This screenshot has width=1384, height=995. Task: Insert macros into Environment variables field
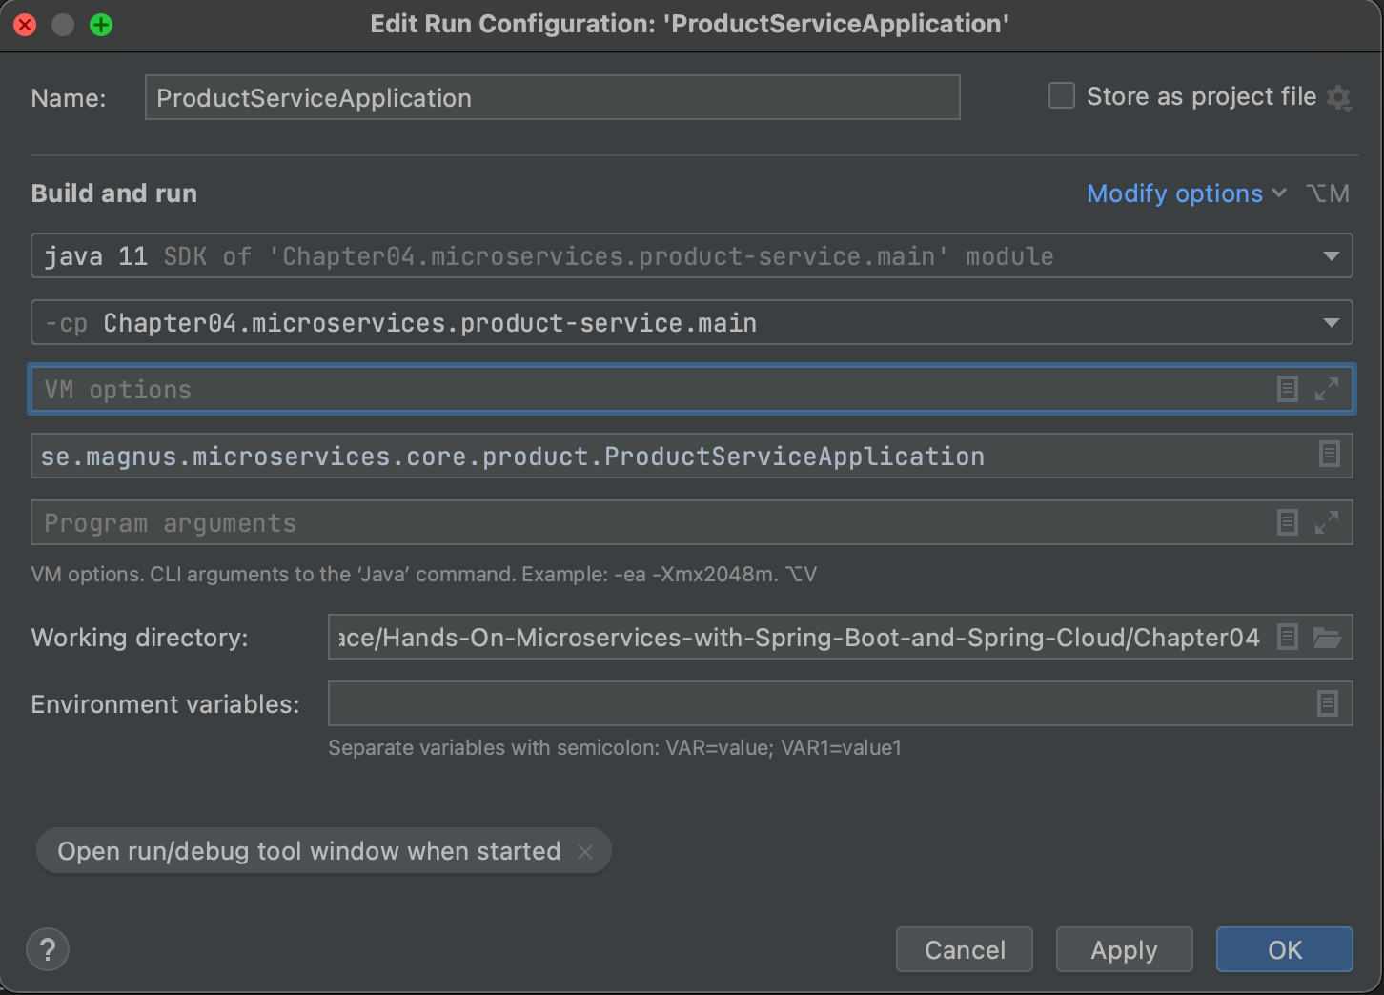click(x=1328, y=703)
